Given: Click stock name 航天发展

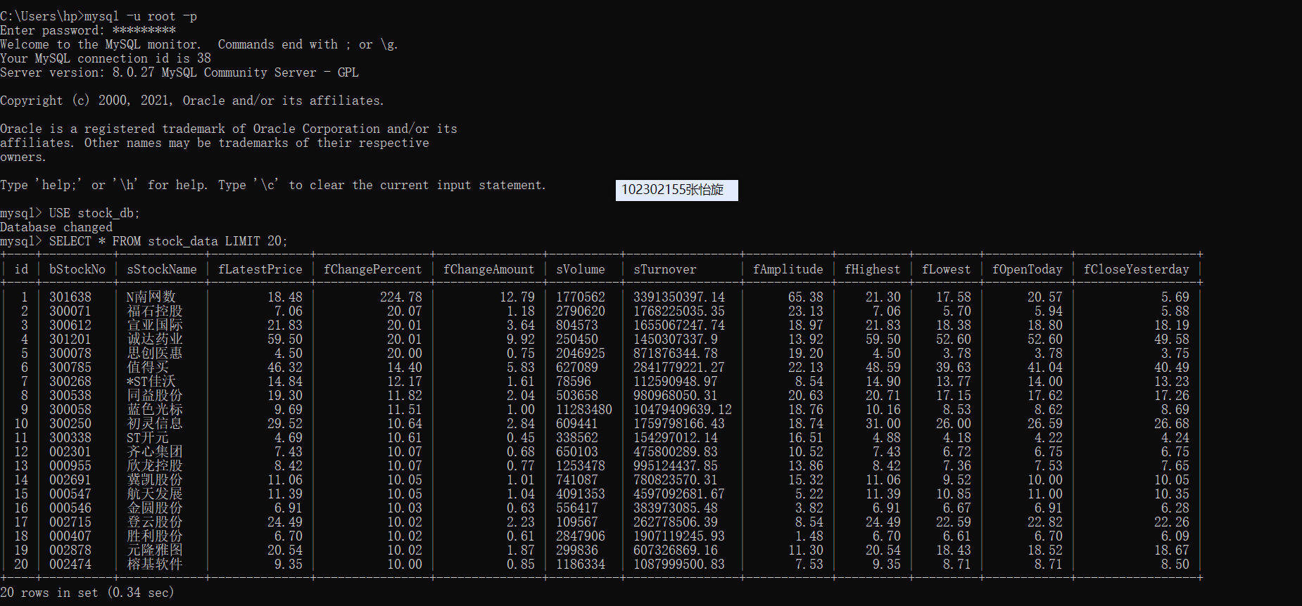Looking at the screenshot, I should (155, 494).
